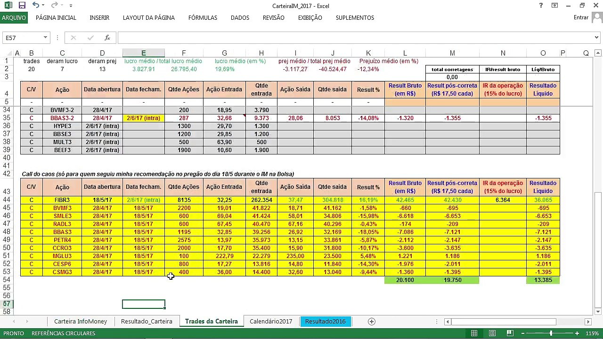Open the LAYOUT DA PÁGINA ribbon tab
The image size is (603, 339).
pyautogui.click(x=149, y=18)
